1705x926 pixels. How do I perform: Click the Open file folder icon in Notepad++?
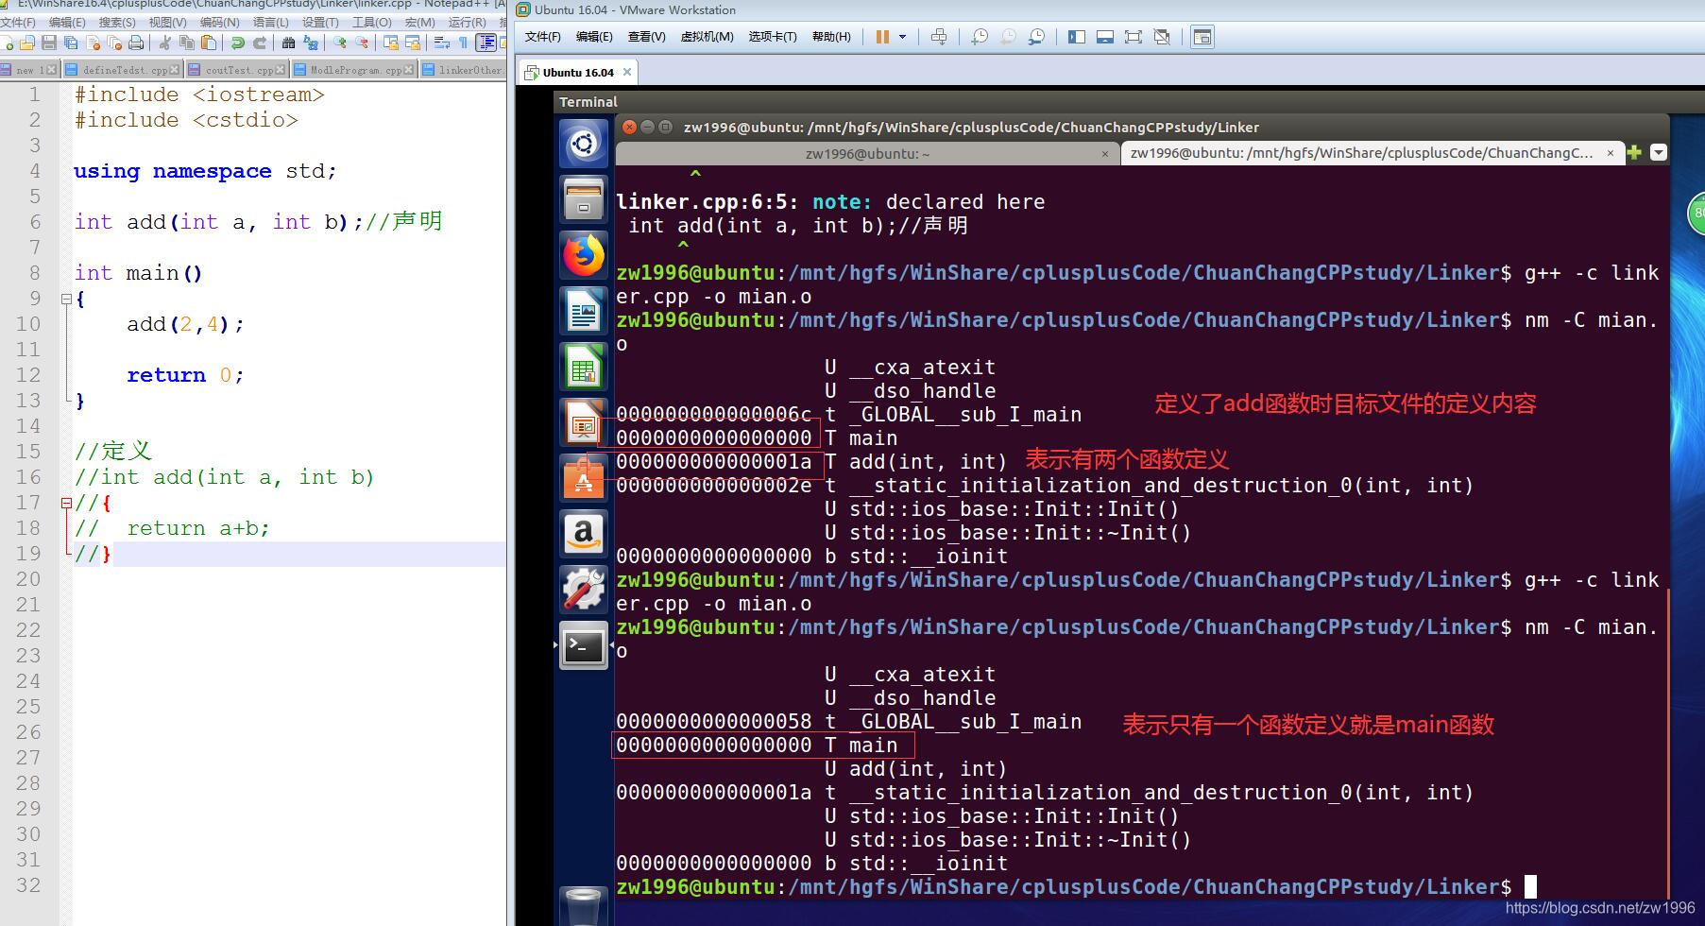point(27,43)
